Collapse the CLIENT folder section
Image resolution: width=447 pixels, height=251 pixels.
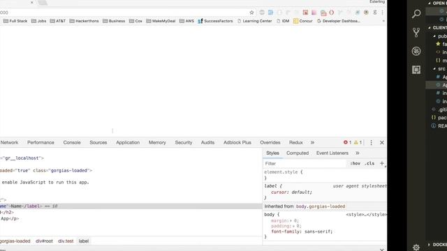430,28
